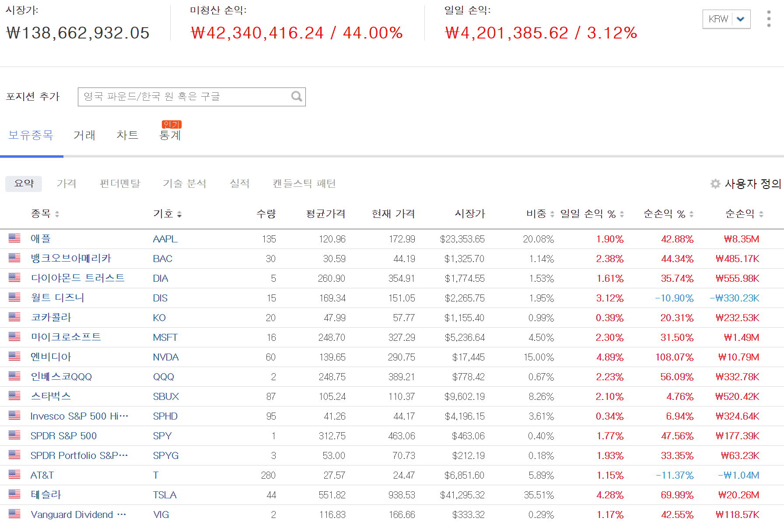Viewport: 784px width, 525px height.
Task: Click the ₩20.26M net profit value
Action: pyautogui.click(x=738, y=495)
